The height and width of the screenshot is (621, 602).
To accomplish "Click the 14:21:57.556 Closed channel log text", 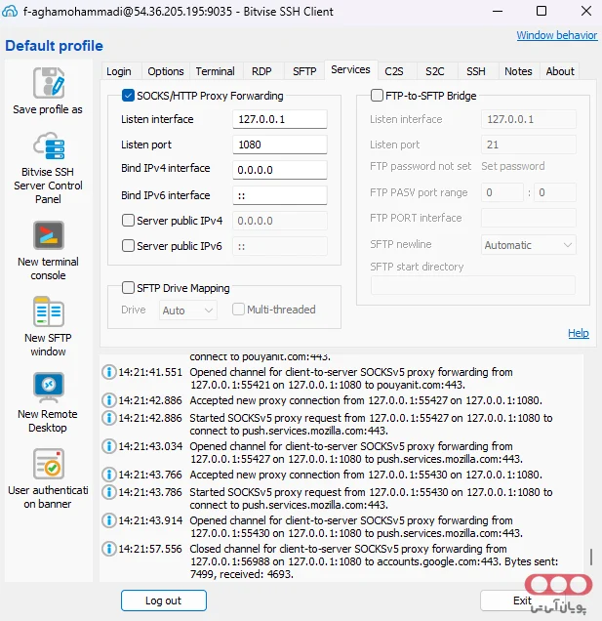I will click(x=374, y=561).
